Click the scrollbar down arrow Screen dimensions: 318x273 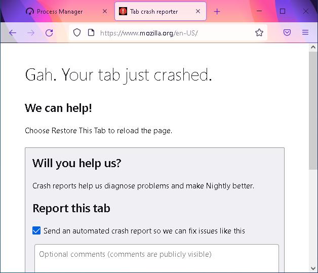(313, 268)
